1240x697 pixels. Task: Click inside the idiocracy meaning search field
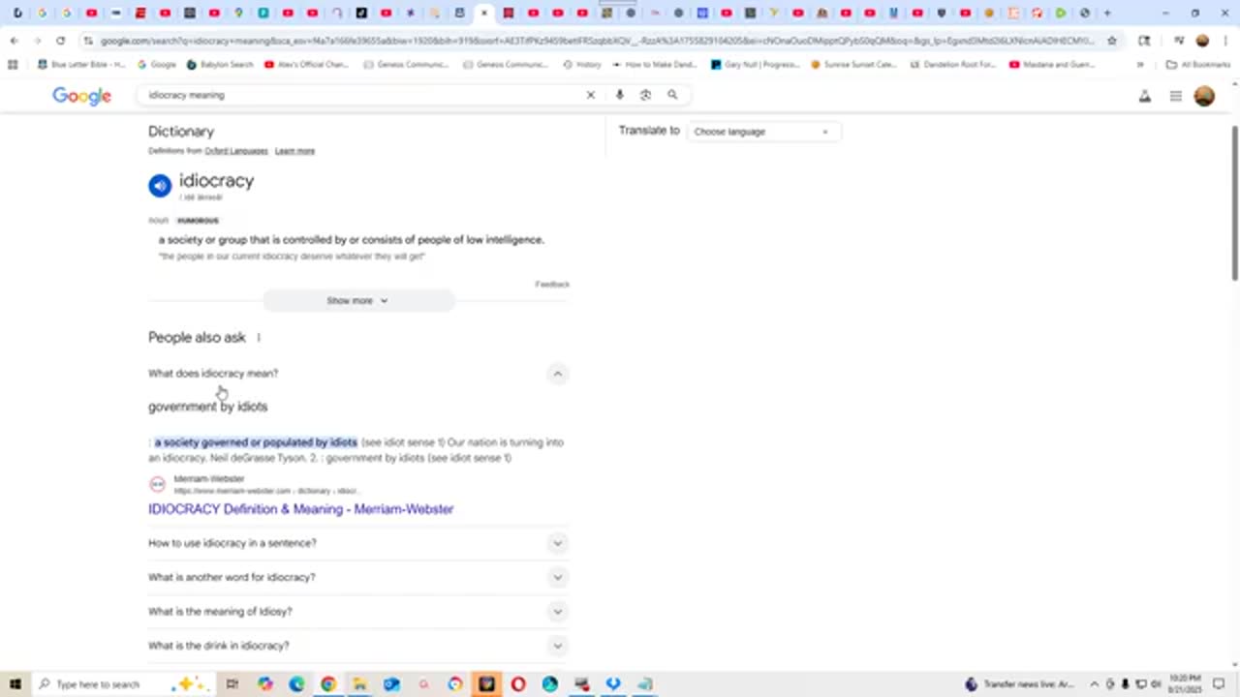[358, 95]
